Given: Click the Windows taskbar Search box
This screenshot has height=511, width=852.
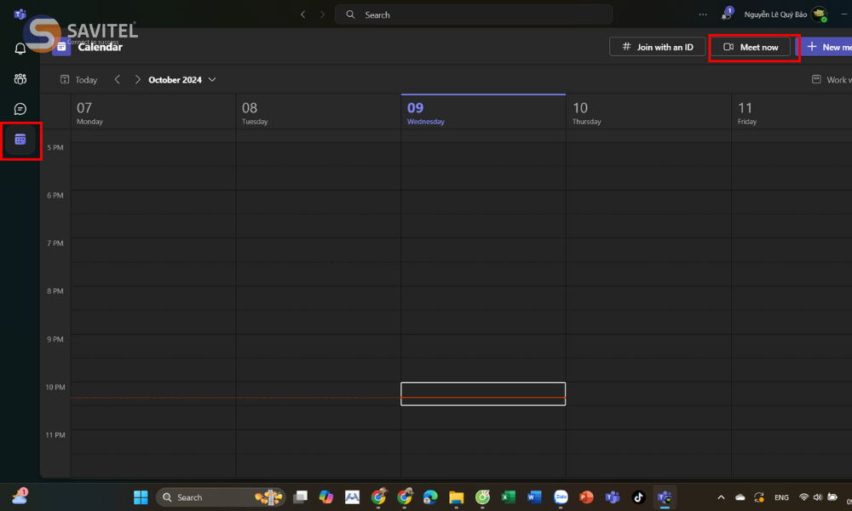Looking at the screenshot, I should click(x=221, y=497).
